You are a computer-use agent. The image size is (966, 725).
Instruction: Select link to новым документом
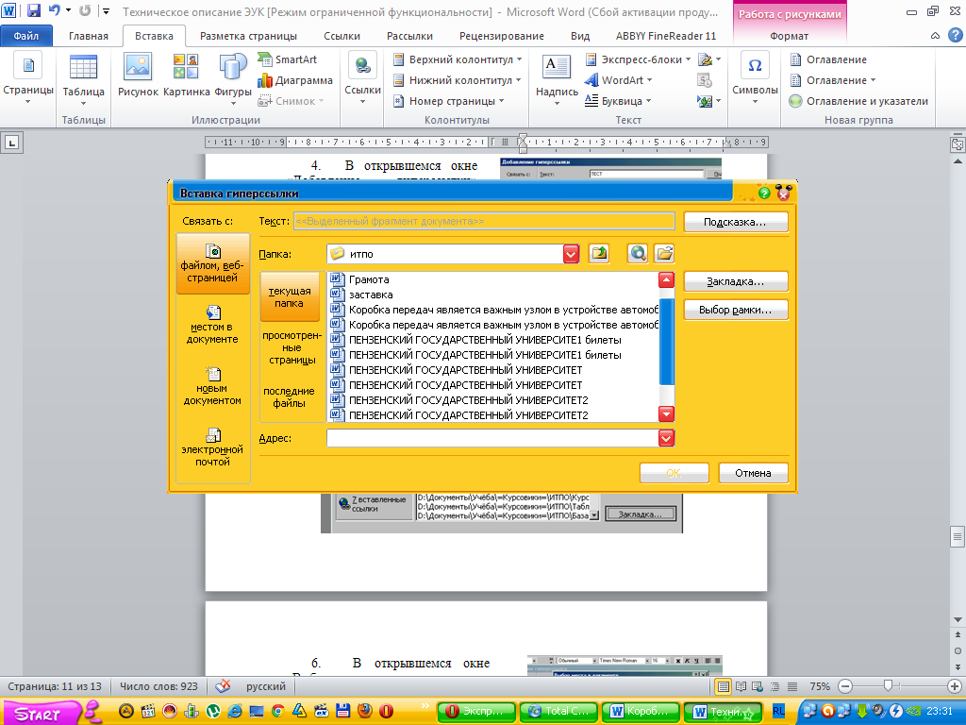pos(212,386)
